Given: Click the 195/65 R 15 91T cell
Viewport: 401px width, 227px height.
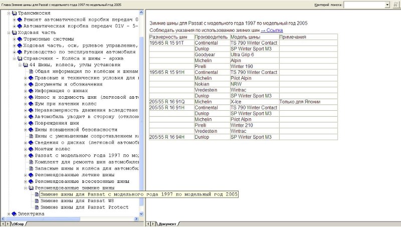Looking at the screenshot, I should [171, 43].
